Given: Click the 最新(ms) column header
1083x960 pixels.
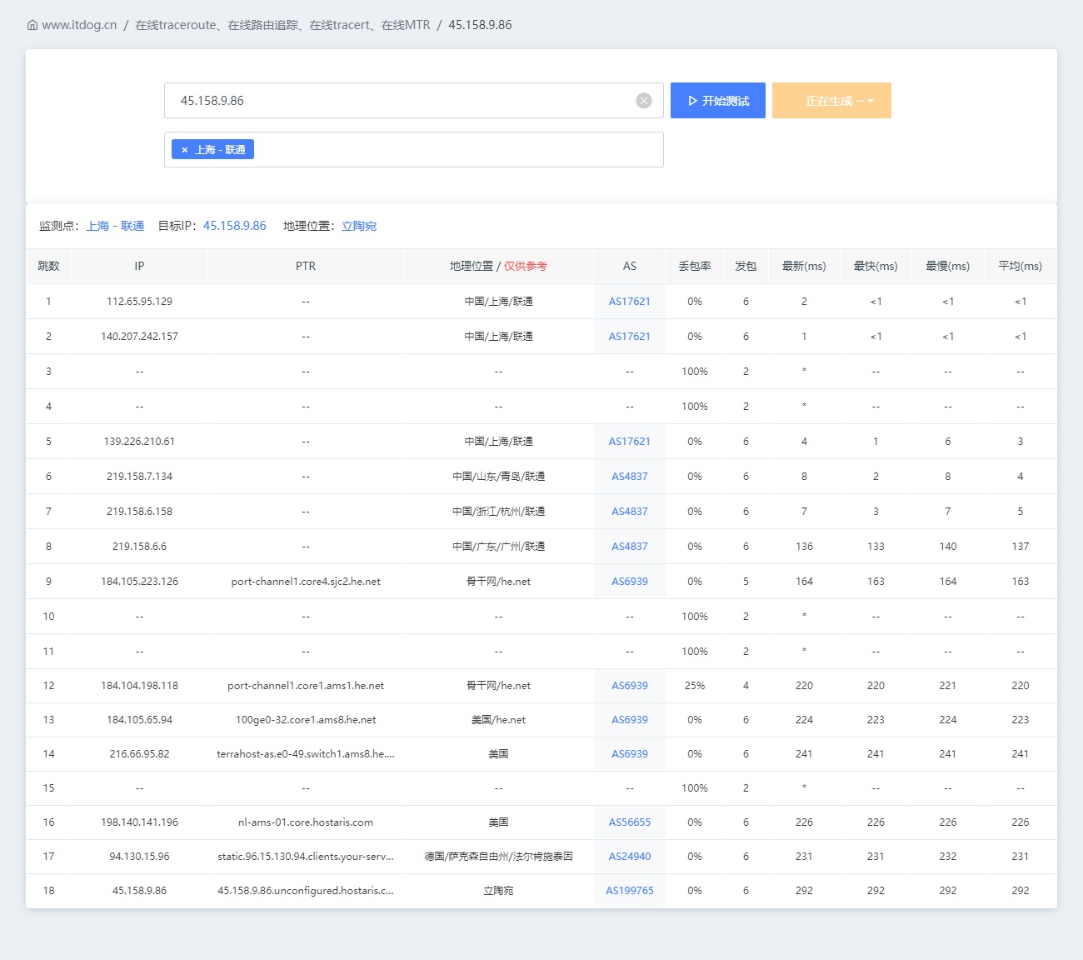Looking at the screenshot, I should [x=804, y=267].
